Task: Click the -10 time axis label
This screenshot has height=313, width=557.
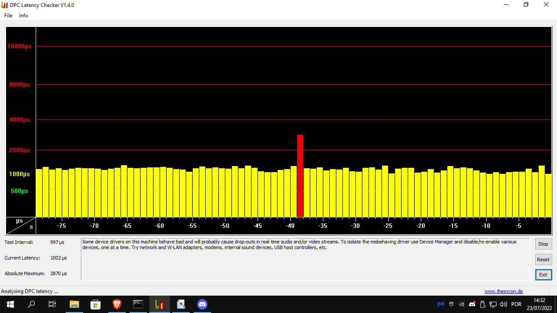Action: tap(486, 226)
